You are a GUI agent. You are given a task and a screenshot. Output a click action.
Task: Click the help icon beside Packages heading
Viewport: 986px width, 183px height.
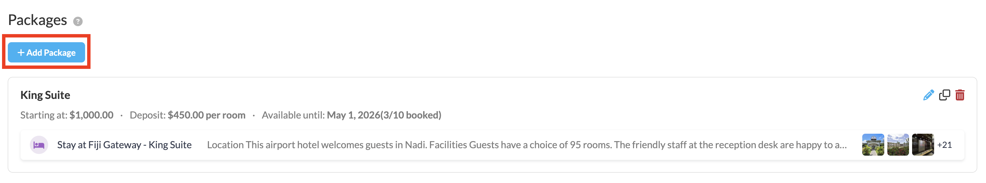(x=78, y=21)
